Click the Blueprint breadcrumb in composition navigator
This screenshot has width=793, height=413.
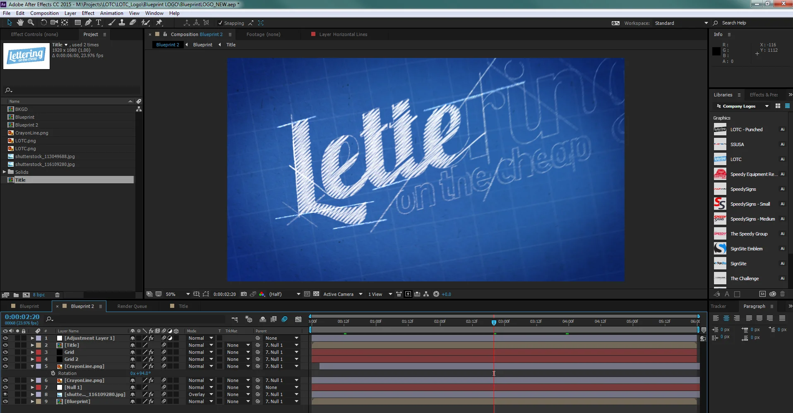(203, 45)
